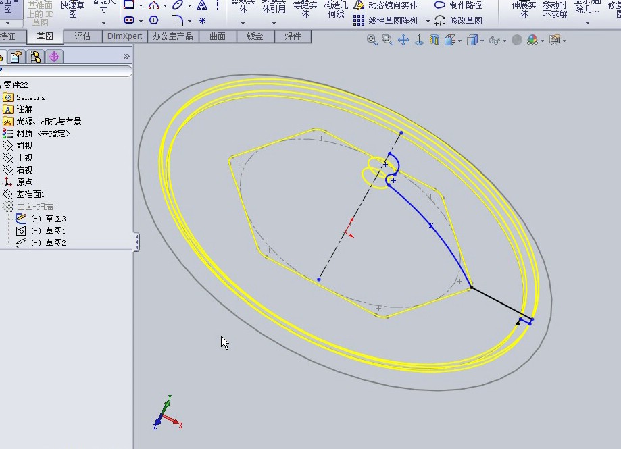Click the four-arrow pan view icon
The height and width of the screenshot is (449, 621).
point(403,40)
